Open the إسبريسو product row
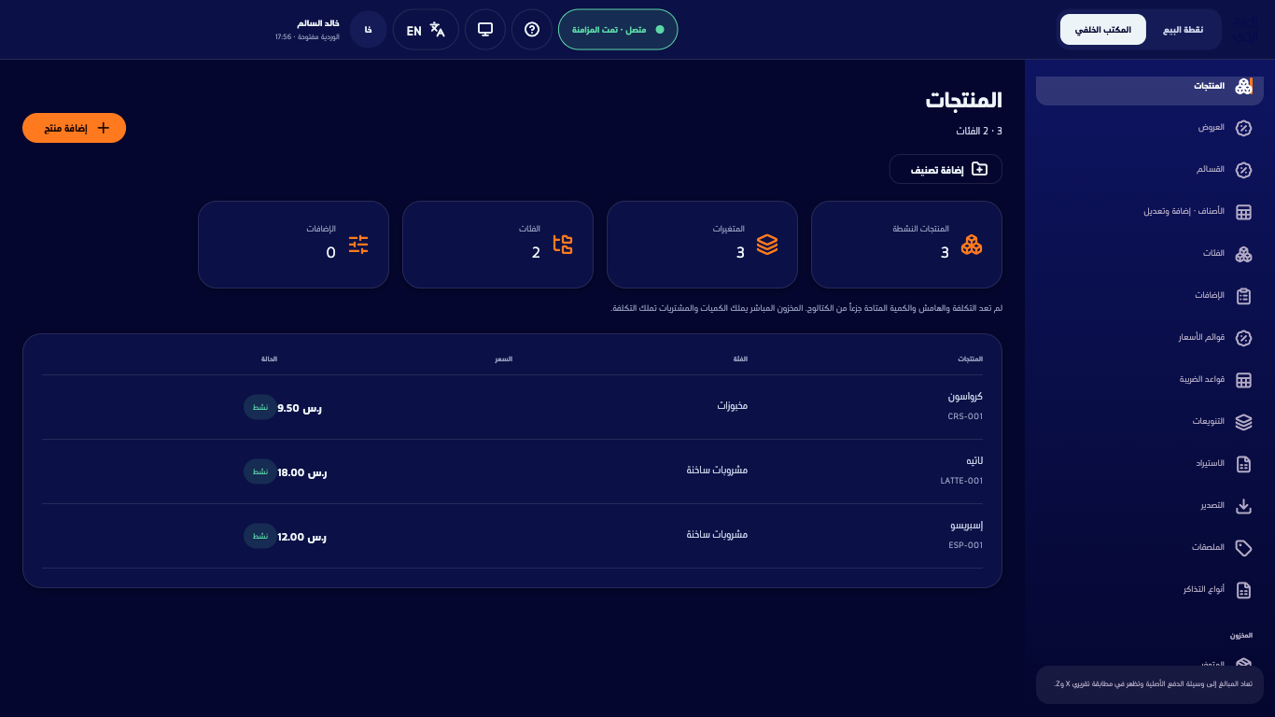Viewport: 1275px width, 717px height. coord(512,536)
